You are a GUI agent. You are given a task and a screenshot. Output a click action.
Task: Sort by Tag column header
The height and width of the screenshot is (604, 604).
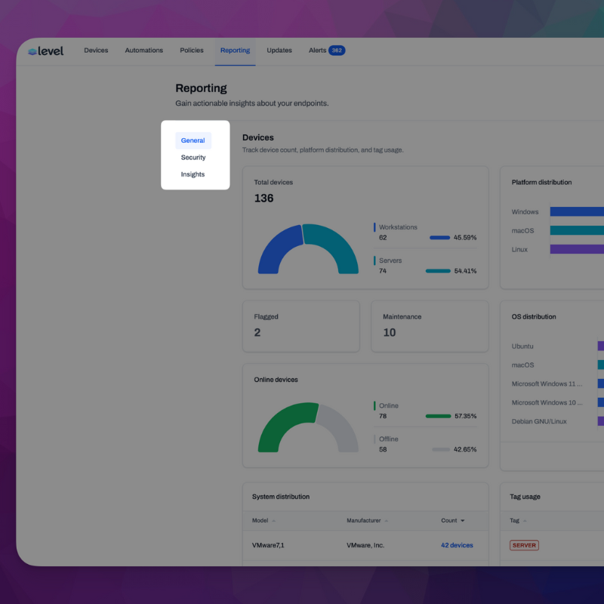tap(518, 521)
